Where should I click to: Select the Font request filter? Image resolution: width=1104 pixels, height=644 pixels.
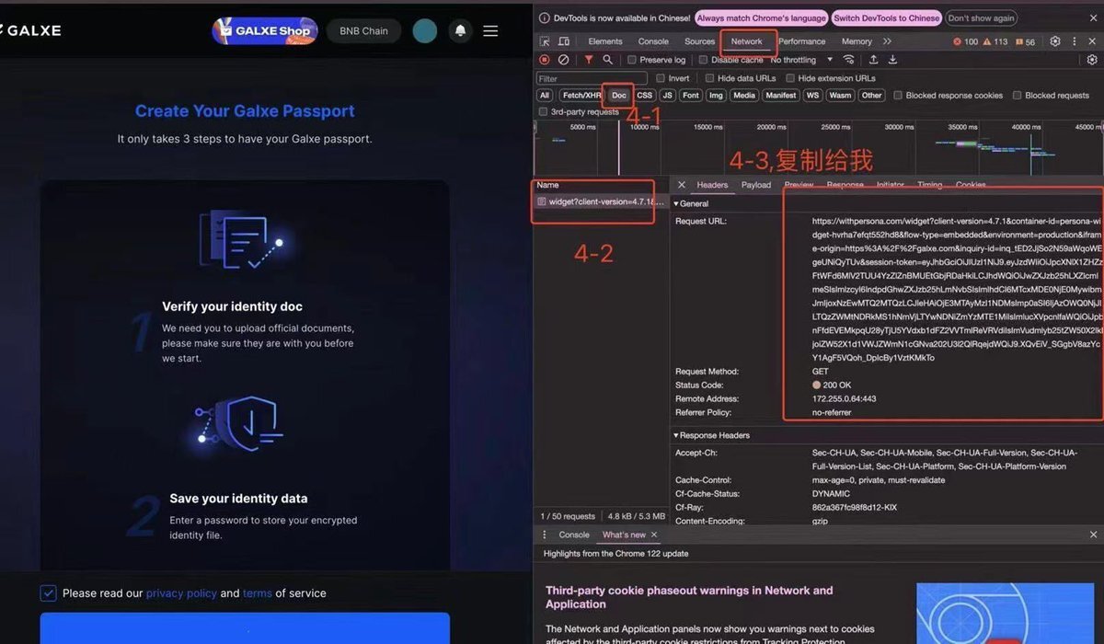pyautogui.click(x=691, y=95)
